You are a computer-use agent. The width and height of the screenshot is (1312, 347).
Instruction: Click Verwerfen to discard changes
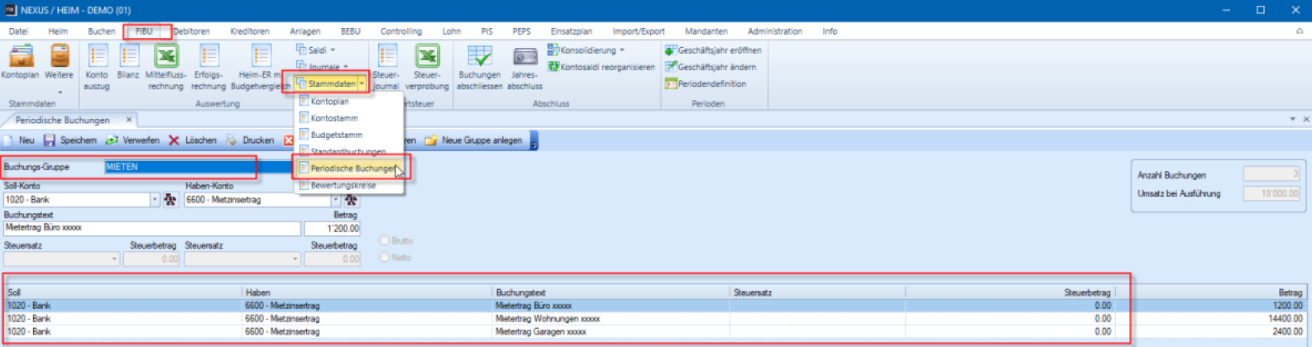coord(132,140)
